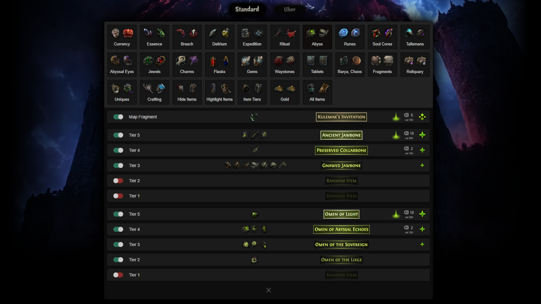Choose the Tablets category tile
This screenshot has width=541, height=304.
317,65
